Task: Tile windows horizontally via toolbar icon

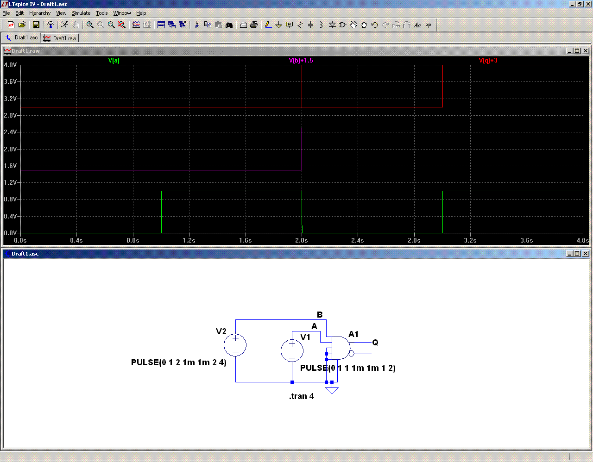Action: [x=161, y=25]
